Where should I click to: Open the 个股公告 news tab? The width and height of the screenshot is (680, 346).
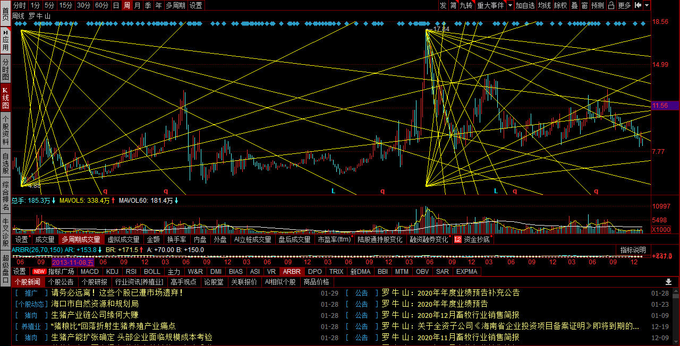[x=61, y=282]
